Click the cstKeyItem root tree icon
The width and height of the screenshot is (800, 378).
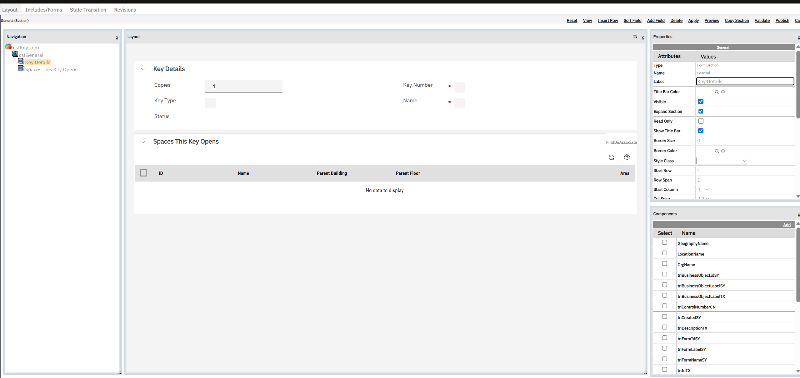(9, 47)
